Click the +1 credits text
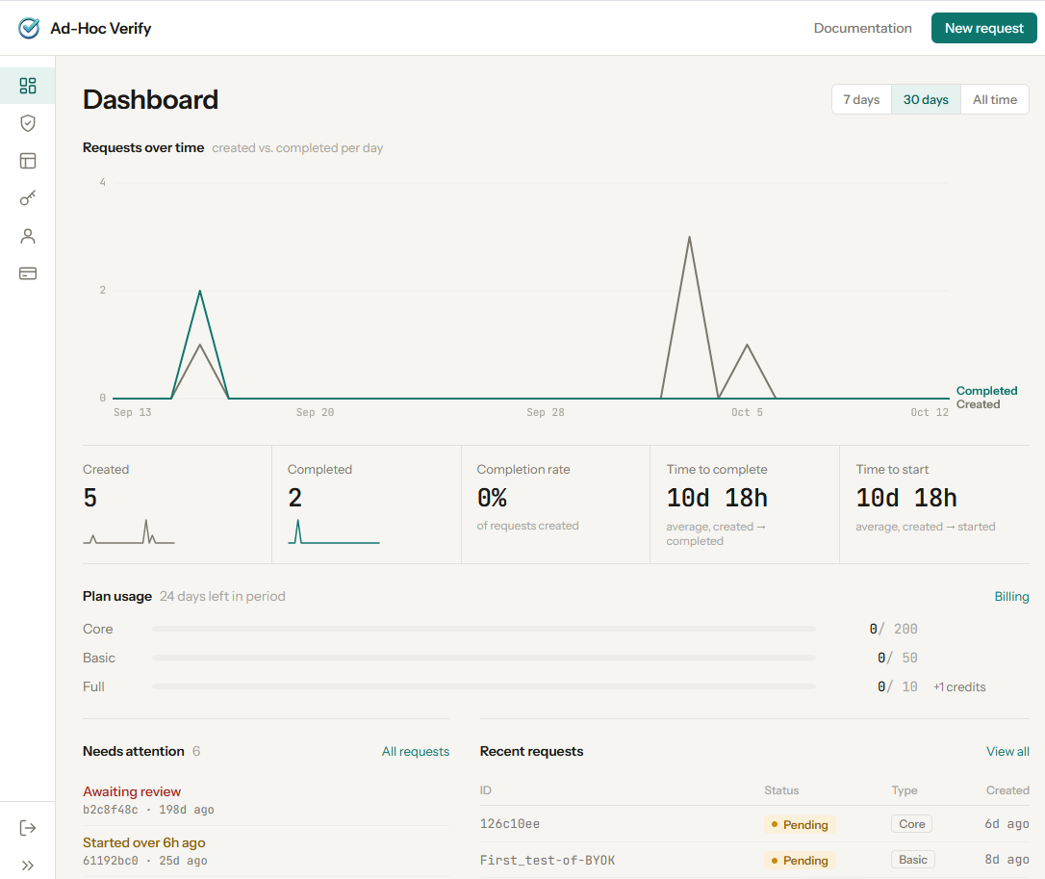The image size is (1045, 879). pos(959,686)
